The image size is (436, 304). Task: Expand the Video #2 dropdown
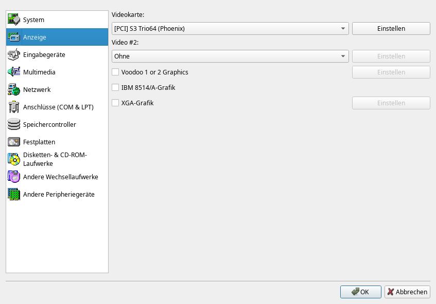pyautogui.click(x=230, y=56)
